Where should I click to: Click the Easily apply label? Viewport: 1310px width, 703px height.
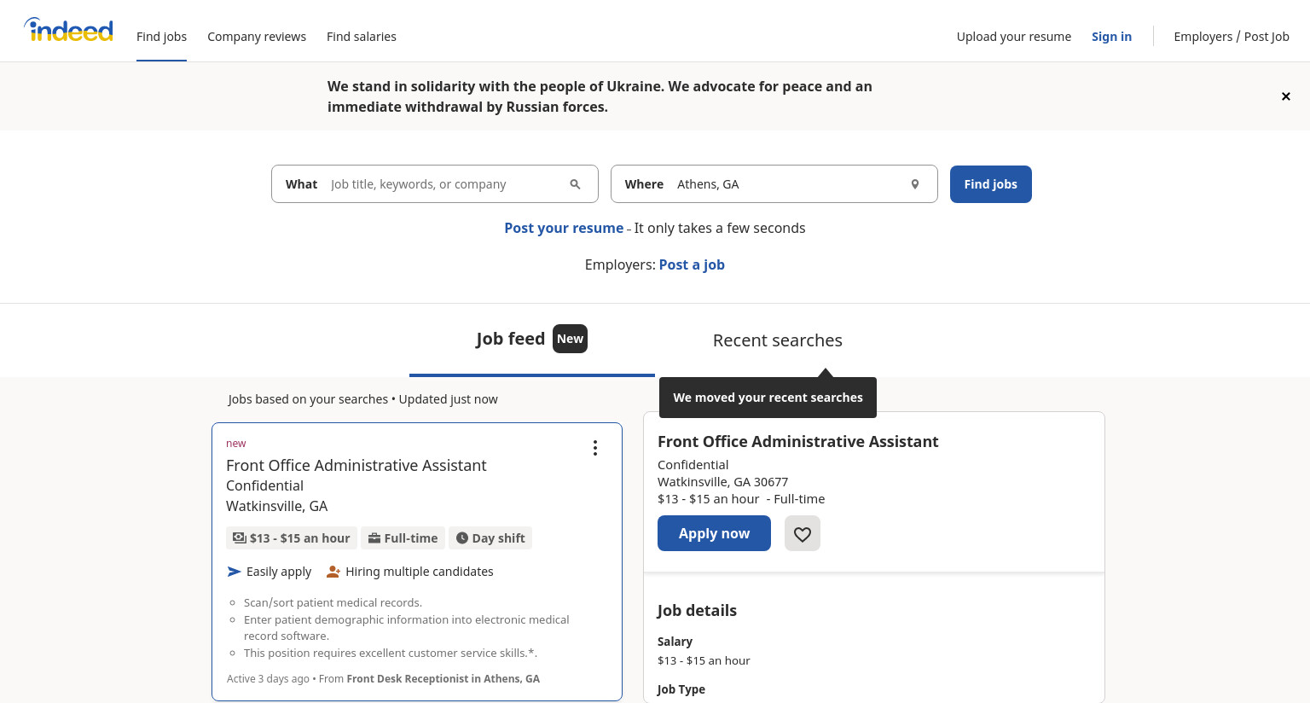pyautogui.click(x=279, y=572)
